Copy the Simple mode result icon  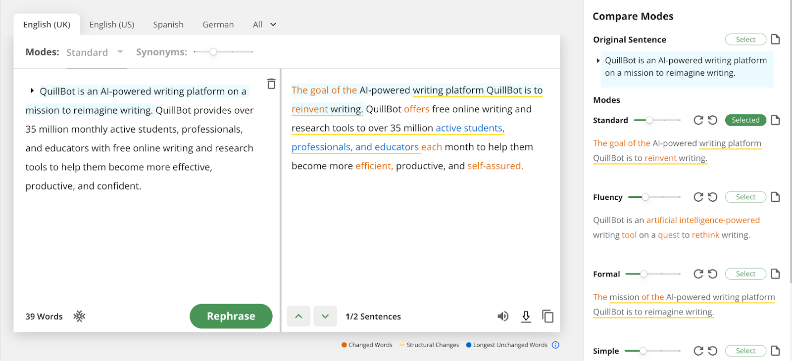coord(776,351)
